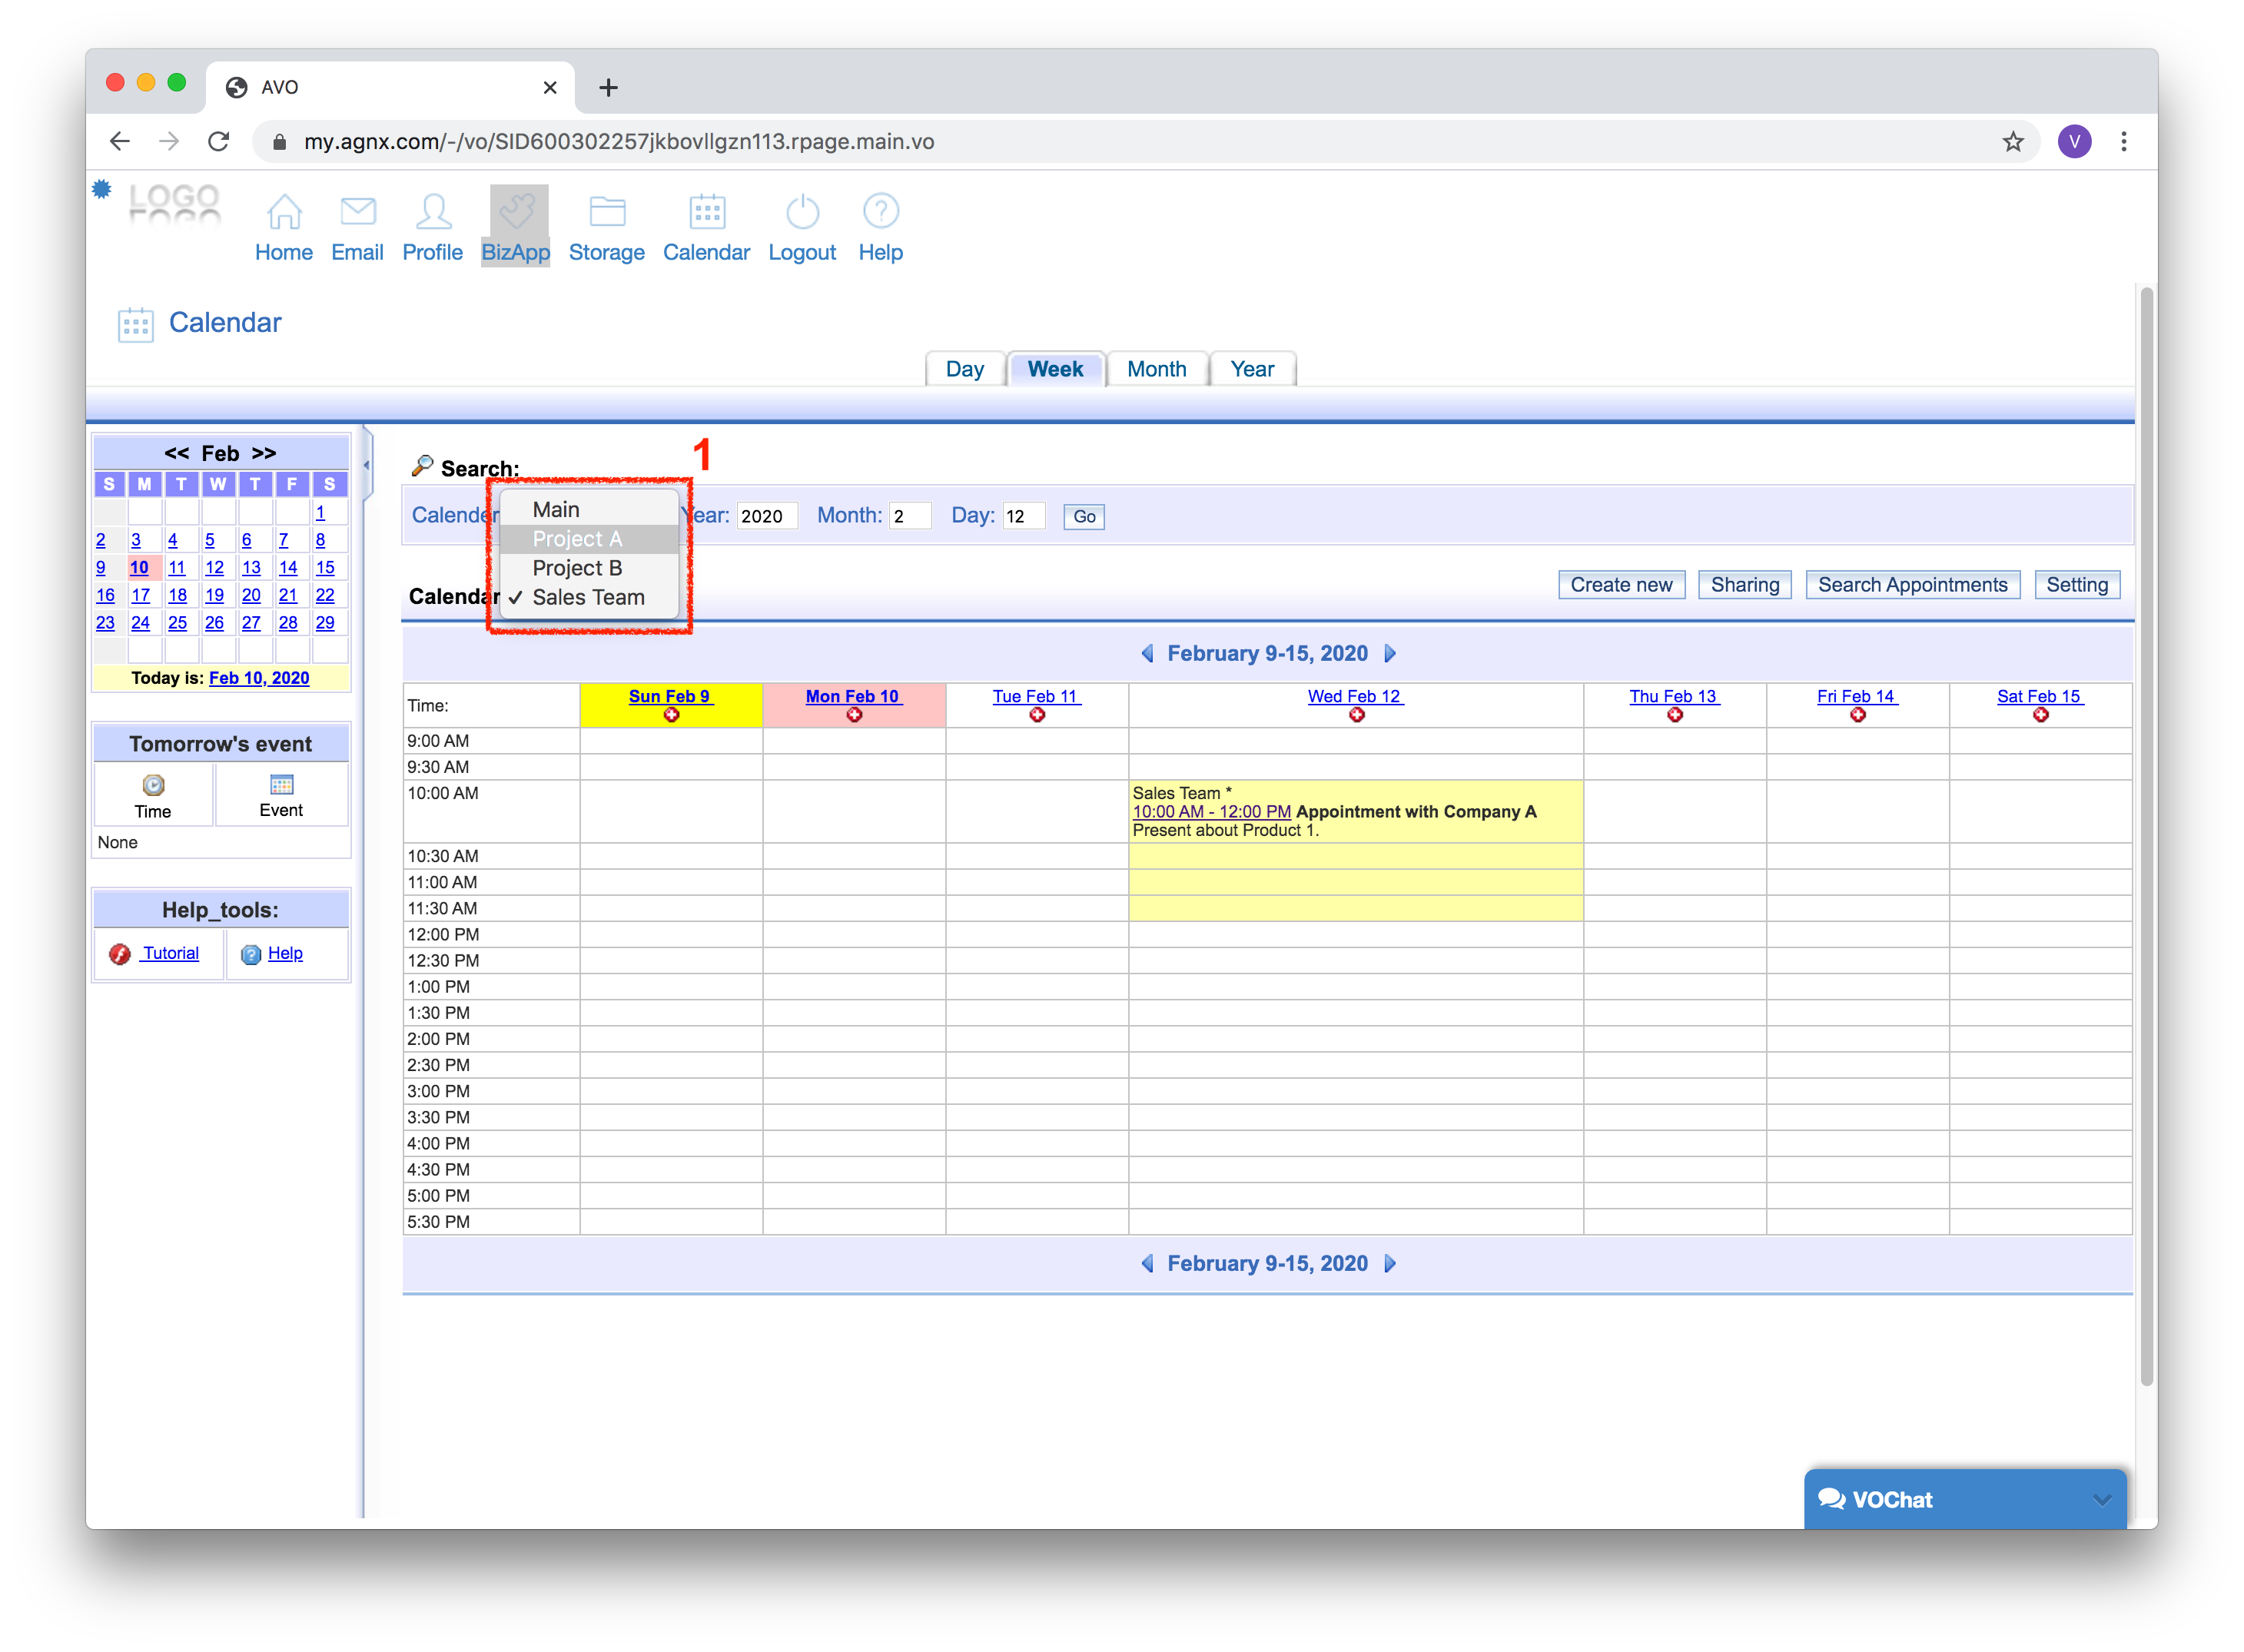Select Project A from the calendar dropdown
This screenshot has height=1652, width=2244.
point(577,539)
